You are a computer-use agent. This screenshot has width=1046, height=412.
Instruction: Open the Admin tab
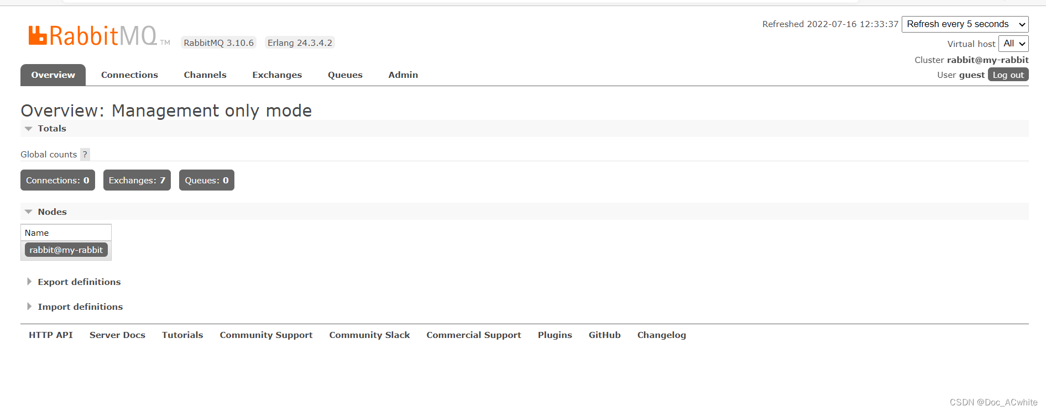click(x=403, y=75)
